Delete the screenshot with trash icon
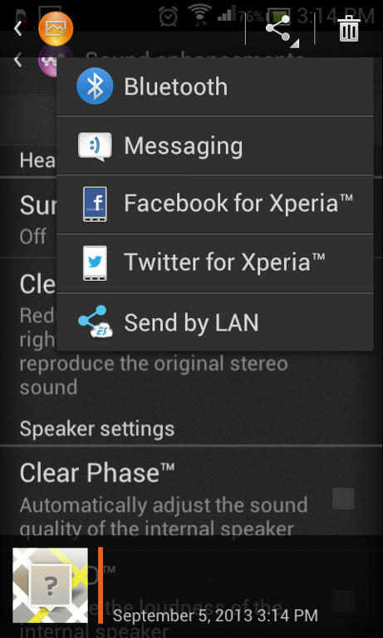Screen dimensions: 383x638 click(349, 28)
